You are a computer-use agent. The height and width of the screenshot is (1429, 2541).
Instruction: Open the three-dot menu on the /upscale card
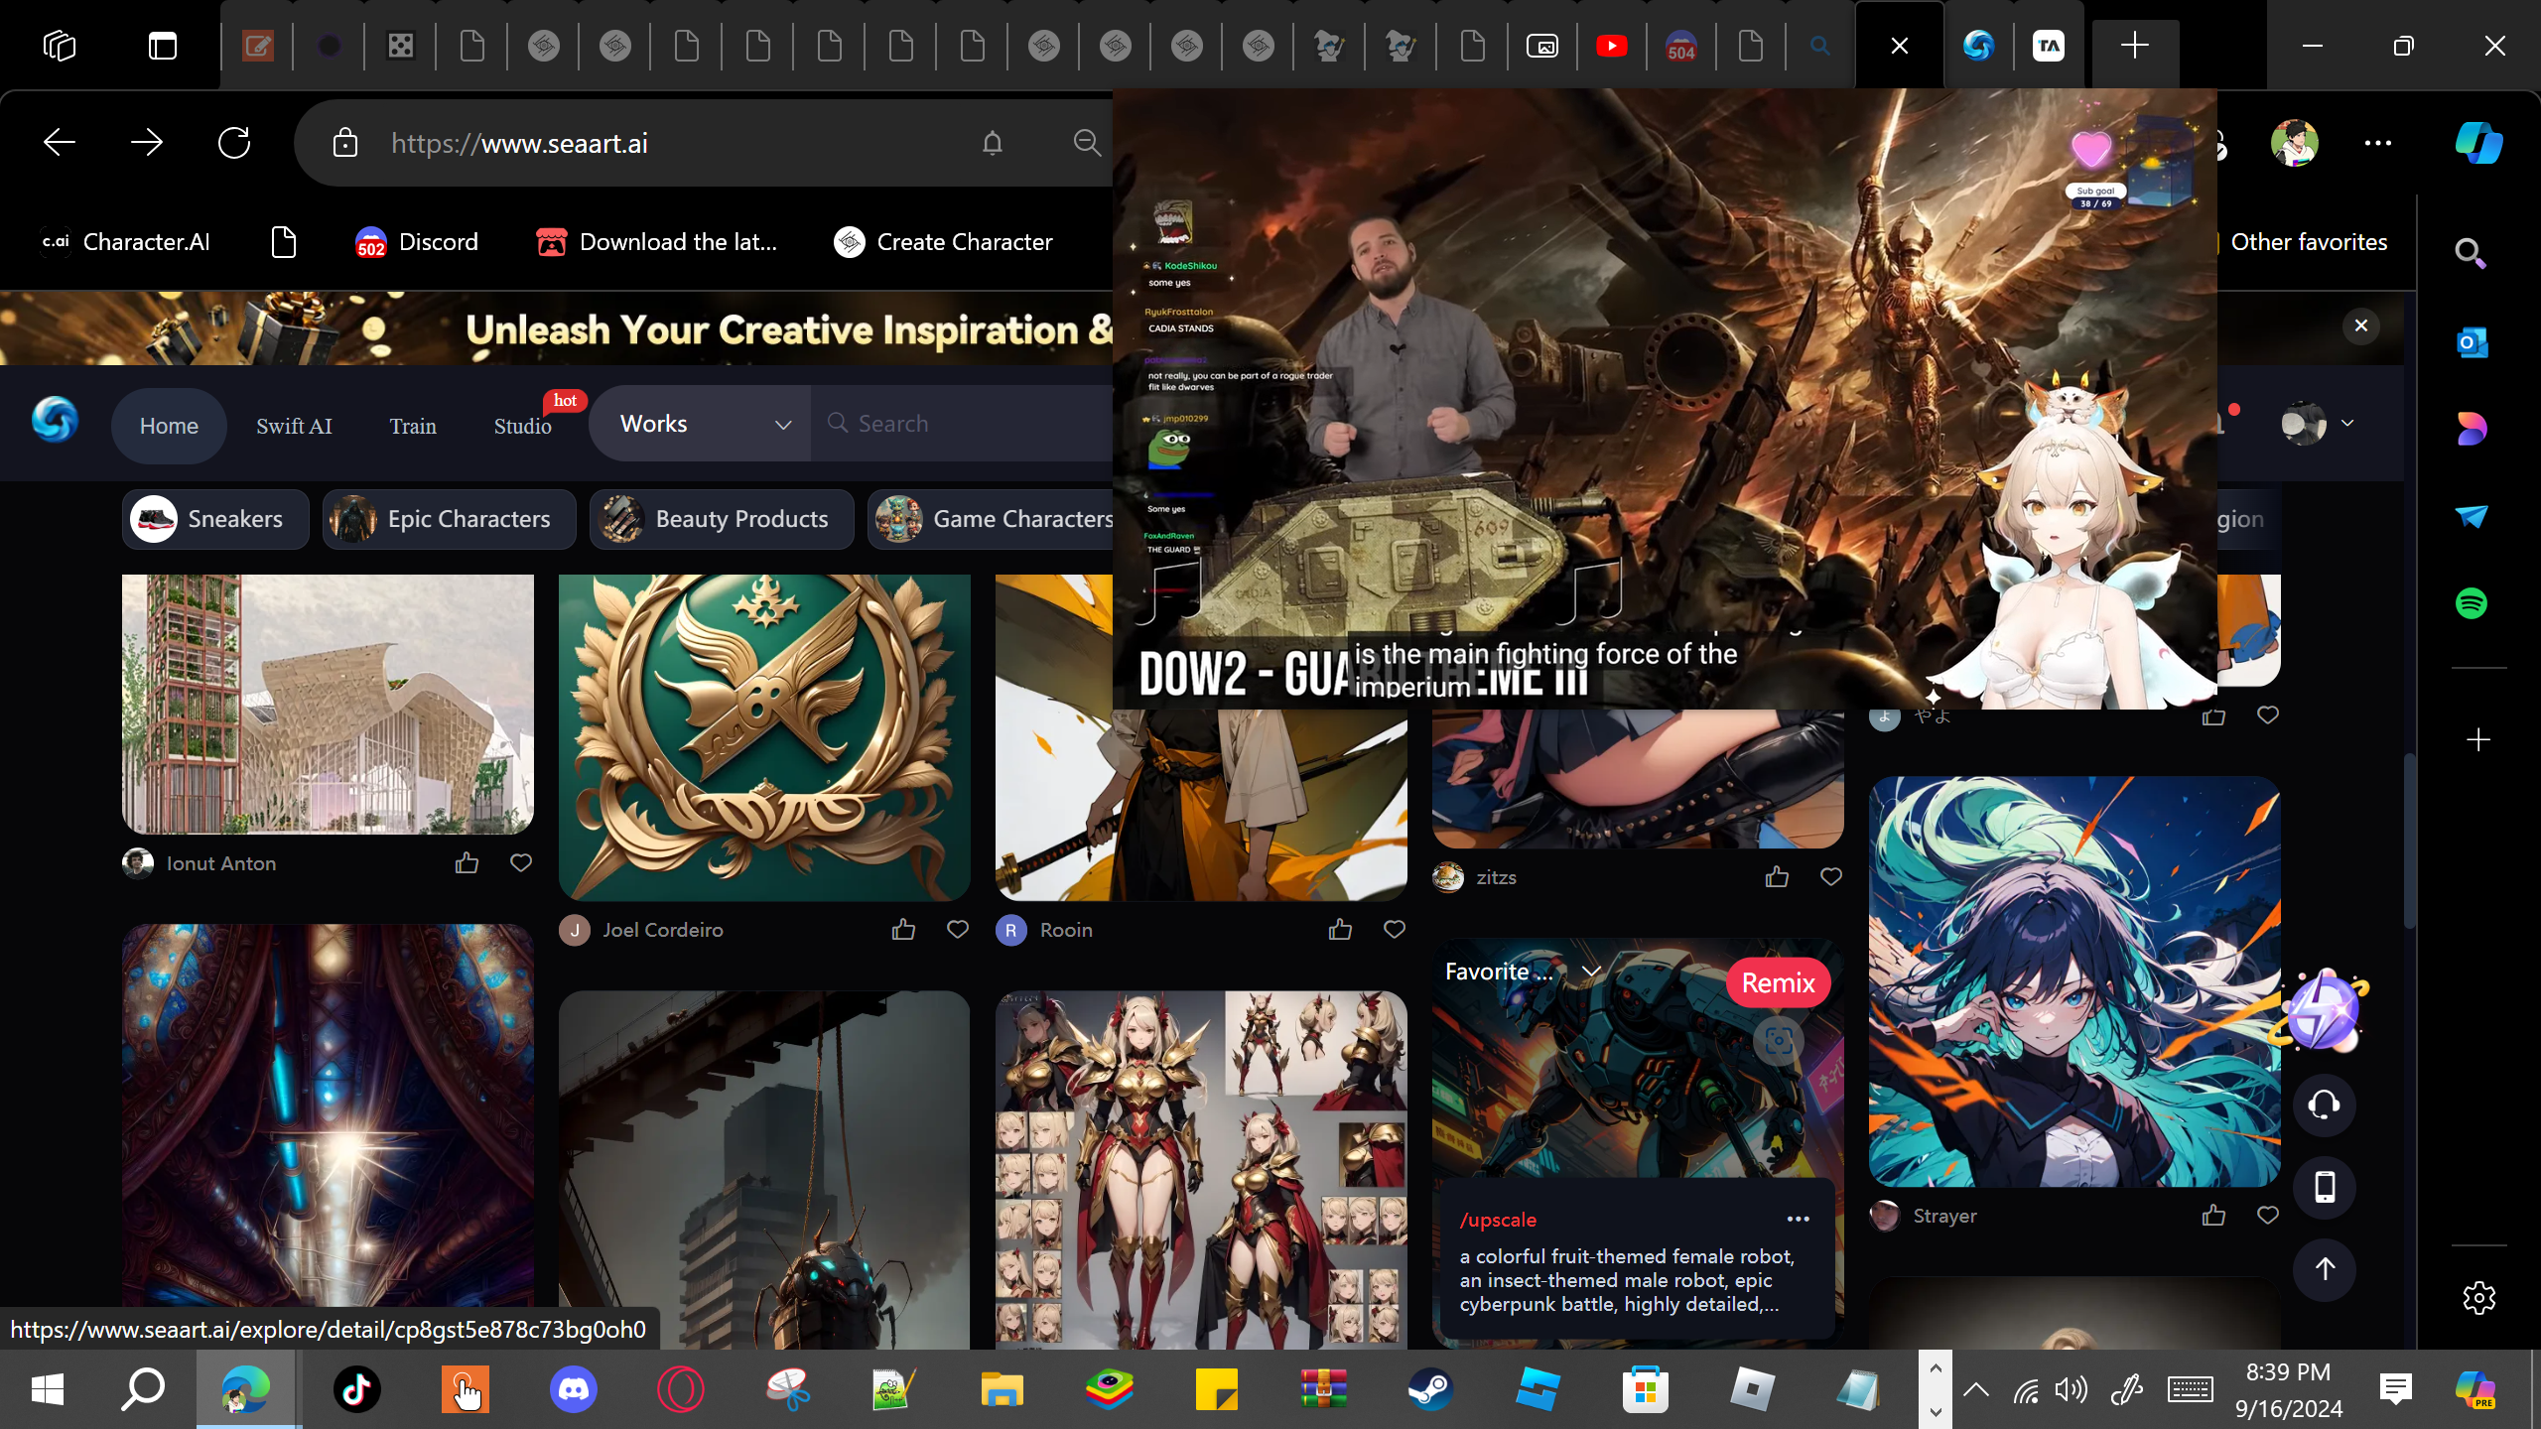pos(1799,1220)
